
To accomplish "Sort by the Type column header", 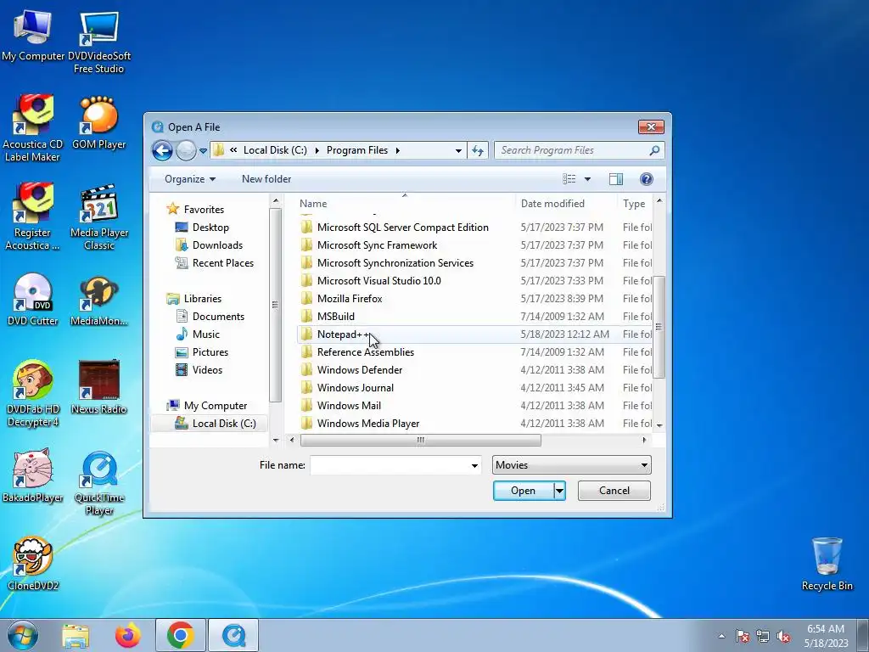I will coord(635,204).
